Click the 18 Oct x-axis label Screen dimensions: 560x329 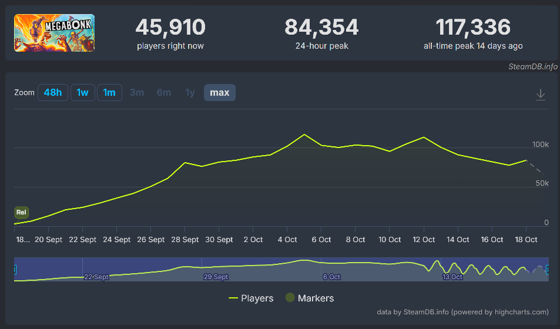[526, 240]
